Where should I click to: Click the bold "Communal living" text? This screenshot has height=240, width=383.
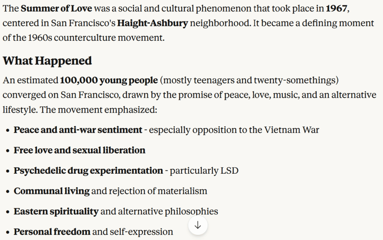pyautogui.click(x=52, y=191)
